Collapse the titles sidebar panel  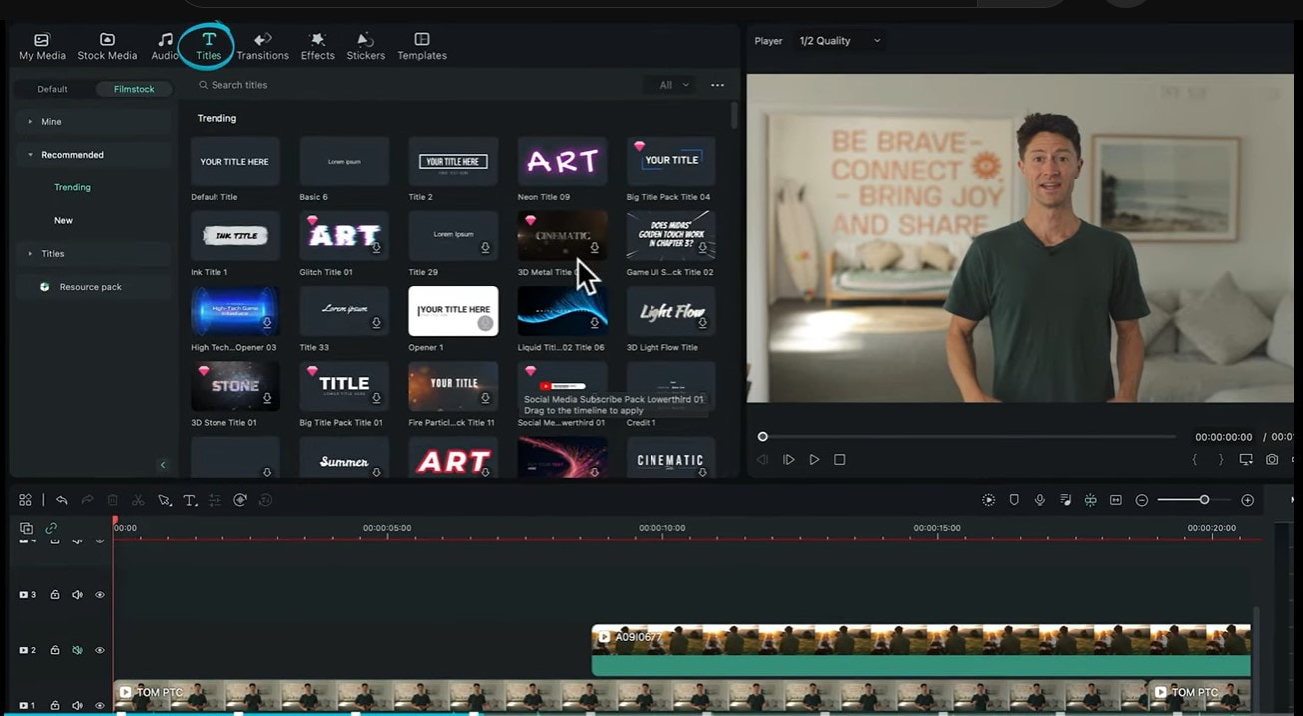(x=163, y=465)
